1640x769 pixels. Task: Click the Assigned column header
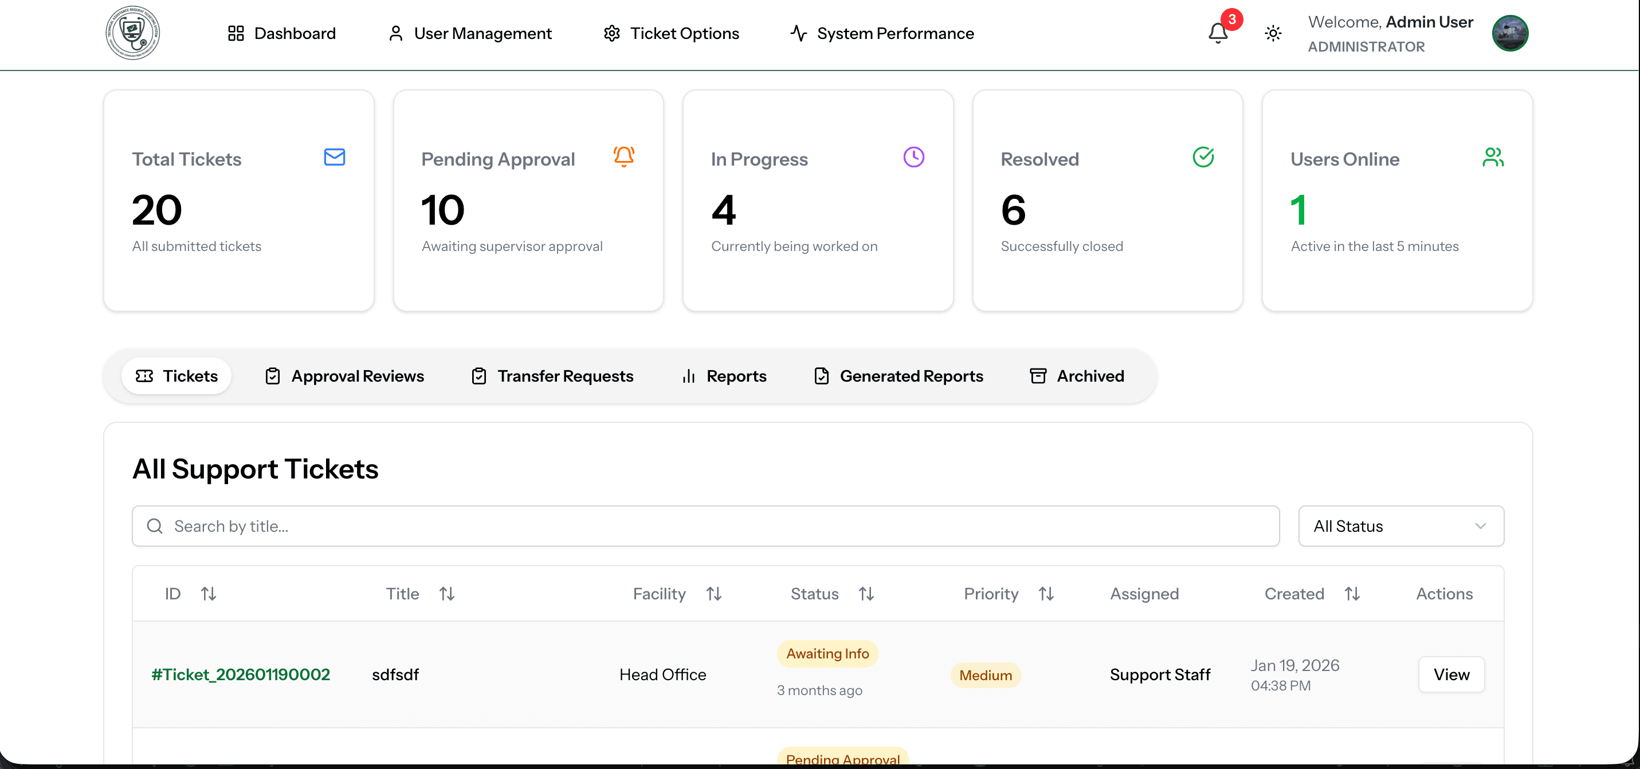pyautogui.click(x=1144, y=594)
